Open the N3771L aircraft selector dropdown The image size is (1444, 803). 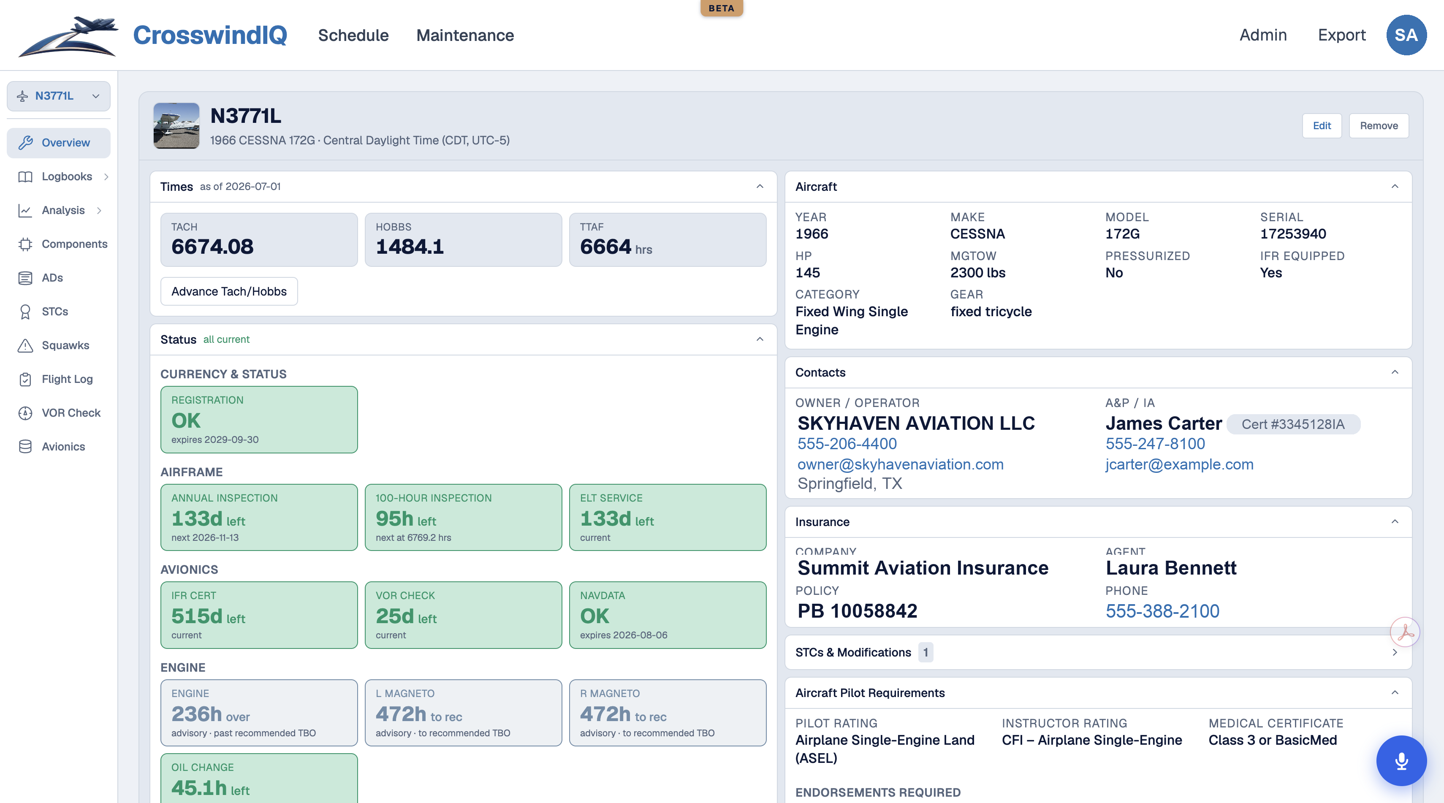coord(59,96)
